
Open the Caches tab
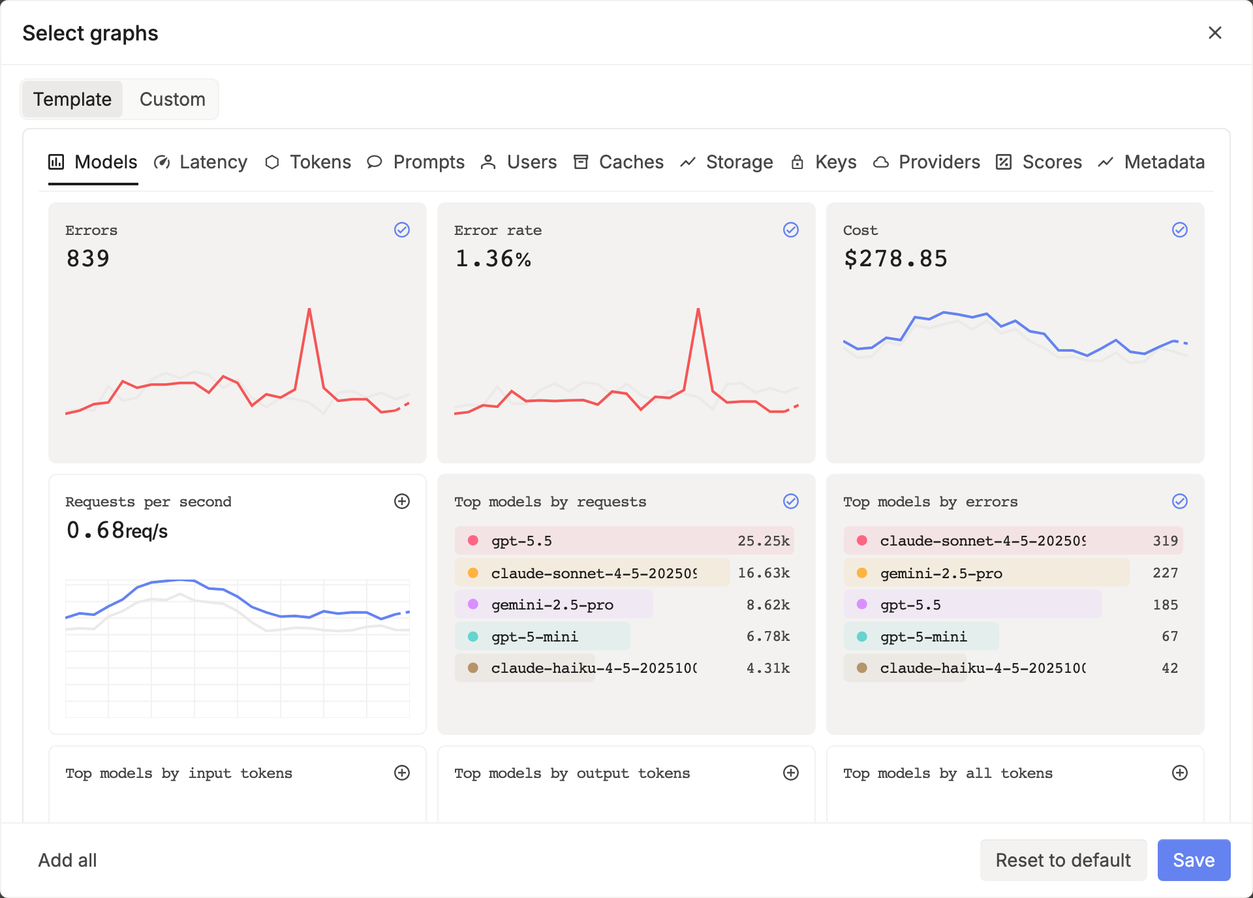619,162
